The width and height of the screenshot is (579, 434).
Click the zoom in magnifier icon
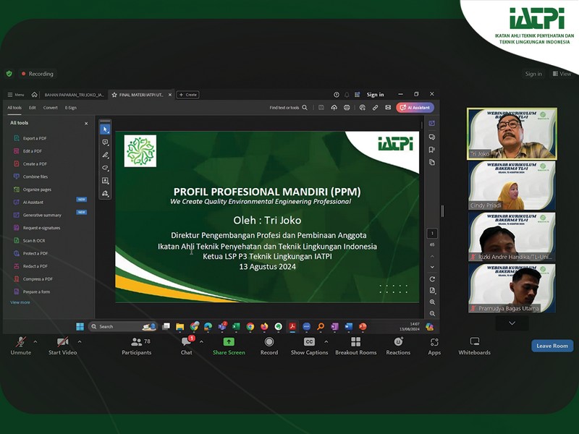(x=432, y=302)
